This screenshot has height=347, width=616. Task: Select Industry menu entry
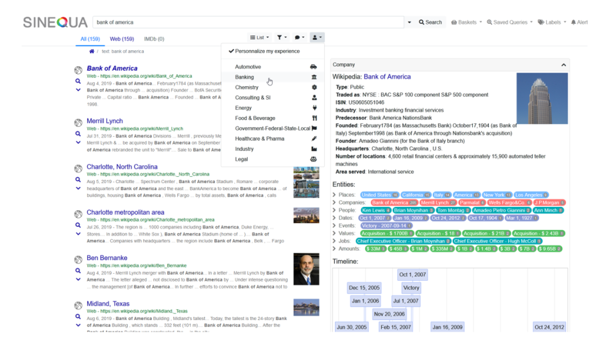point(273,148)
